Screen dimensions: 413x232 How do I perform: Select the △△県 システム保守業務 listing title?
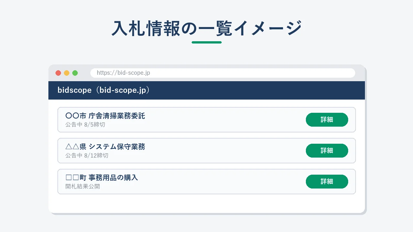105,147
